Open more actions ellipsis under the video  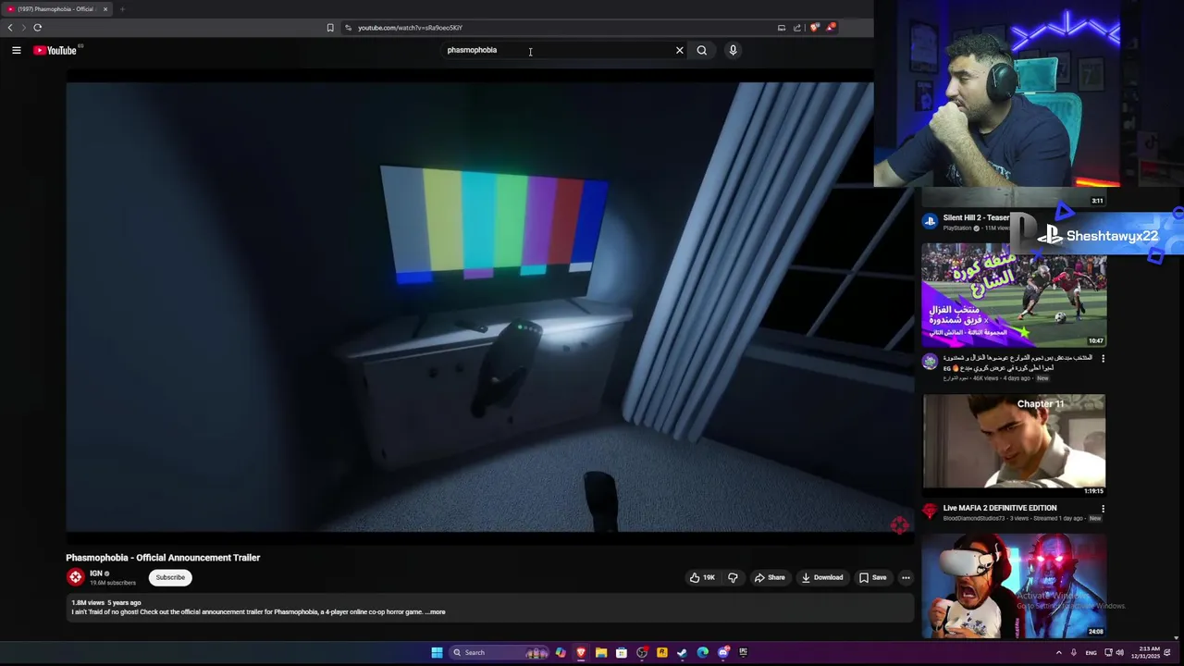click(x=906, y=577)
